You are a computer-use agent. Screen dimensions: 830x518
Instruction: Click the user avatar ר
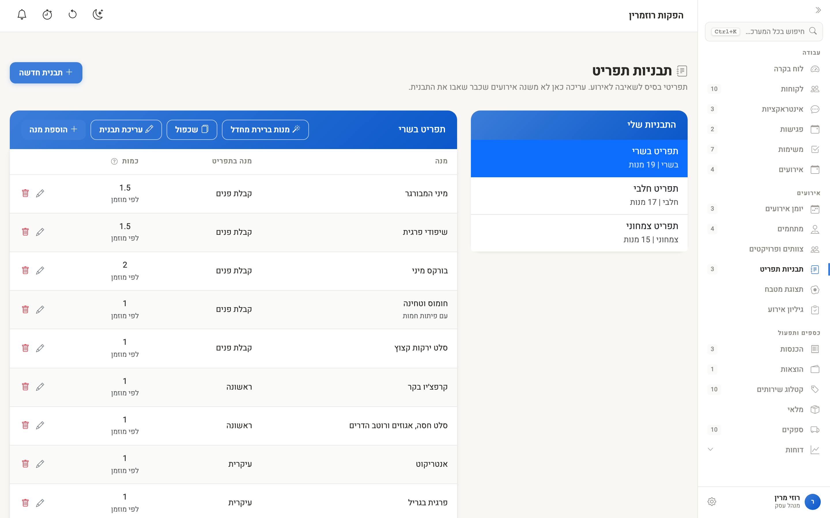click(x=812, y=502)
